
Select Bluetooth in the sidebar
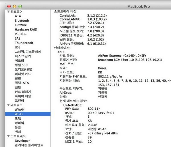pos(22,21)
